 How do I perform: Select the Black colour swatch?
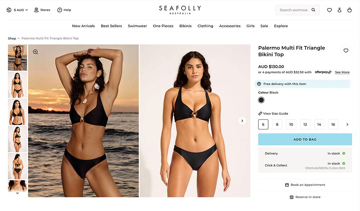(261, 100)
